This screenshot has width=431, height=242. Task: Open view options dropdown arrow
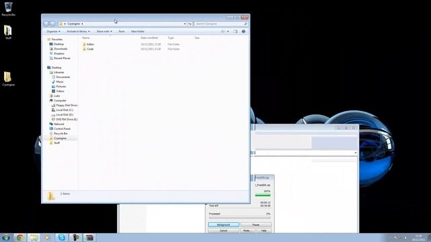point(228,32)
